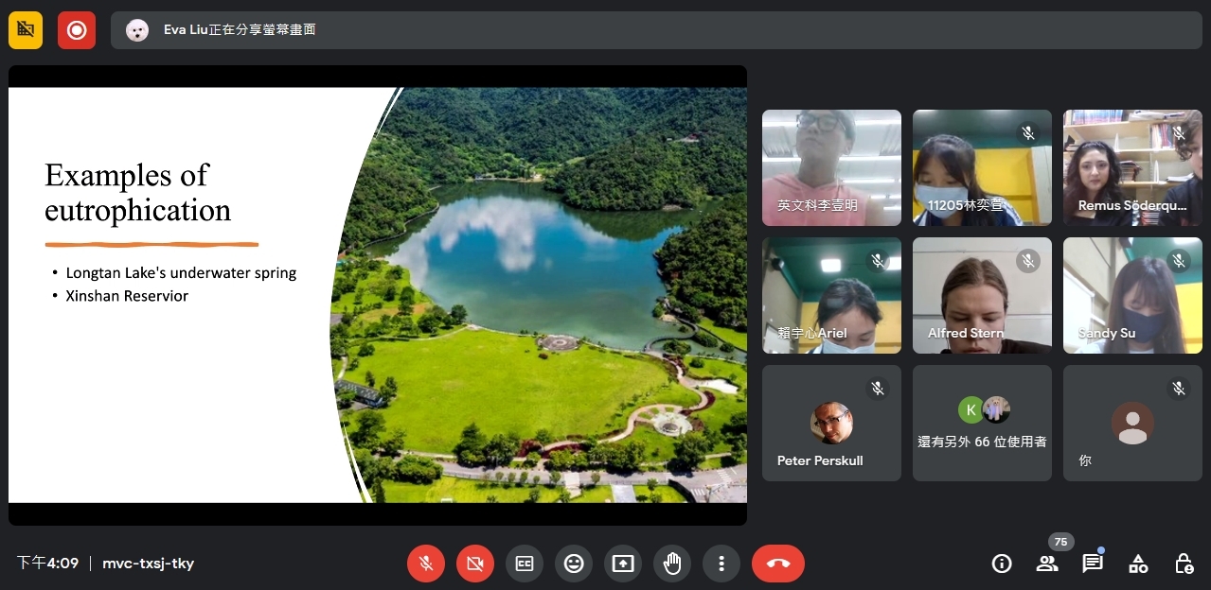Unmute the microphone in the bottom toolbar
The height and width of the screenshot is (590, 1211).
pyautogui.click(x=426, y=564)
